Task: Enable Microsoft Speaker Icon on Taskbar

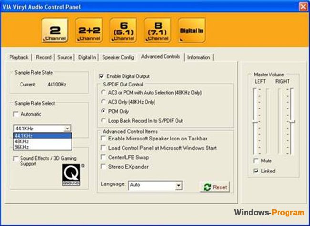Action: pyautogui.click(x=103, y=138)
